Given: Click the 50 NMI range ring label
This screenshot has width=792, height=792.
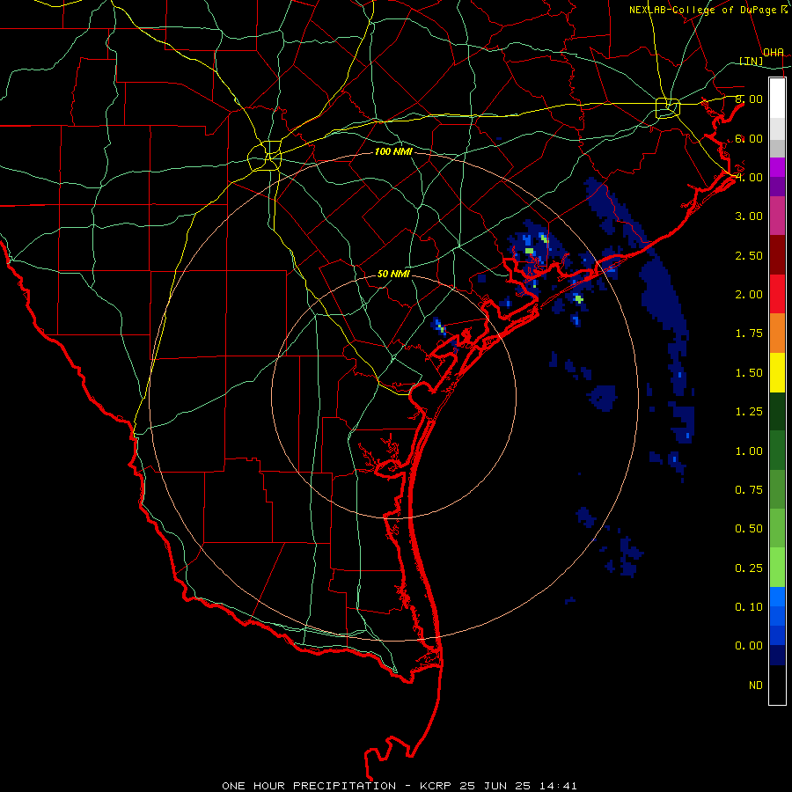Looking at the screenshot, I should click(393, 274).
